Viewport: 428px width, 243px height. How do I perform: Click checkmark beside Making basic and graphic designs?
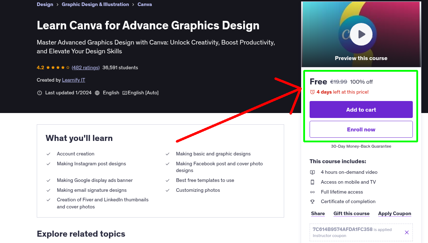point(168,154)
